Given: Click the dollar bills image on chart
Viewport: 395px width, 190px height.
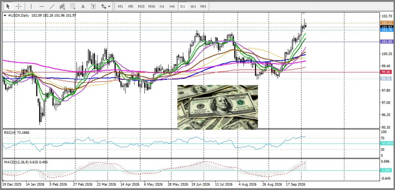Looking at the screenshot, I should point(217,108).
